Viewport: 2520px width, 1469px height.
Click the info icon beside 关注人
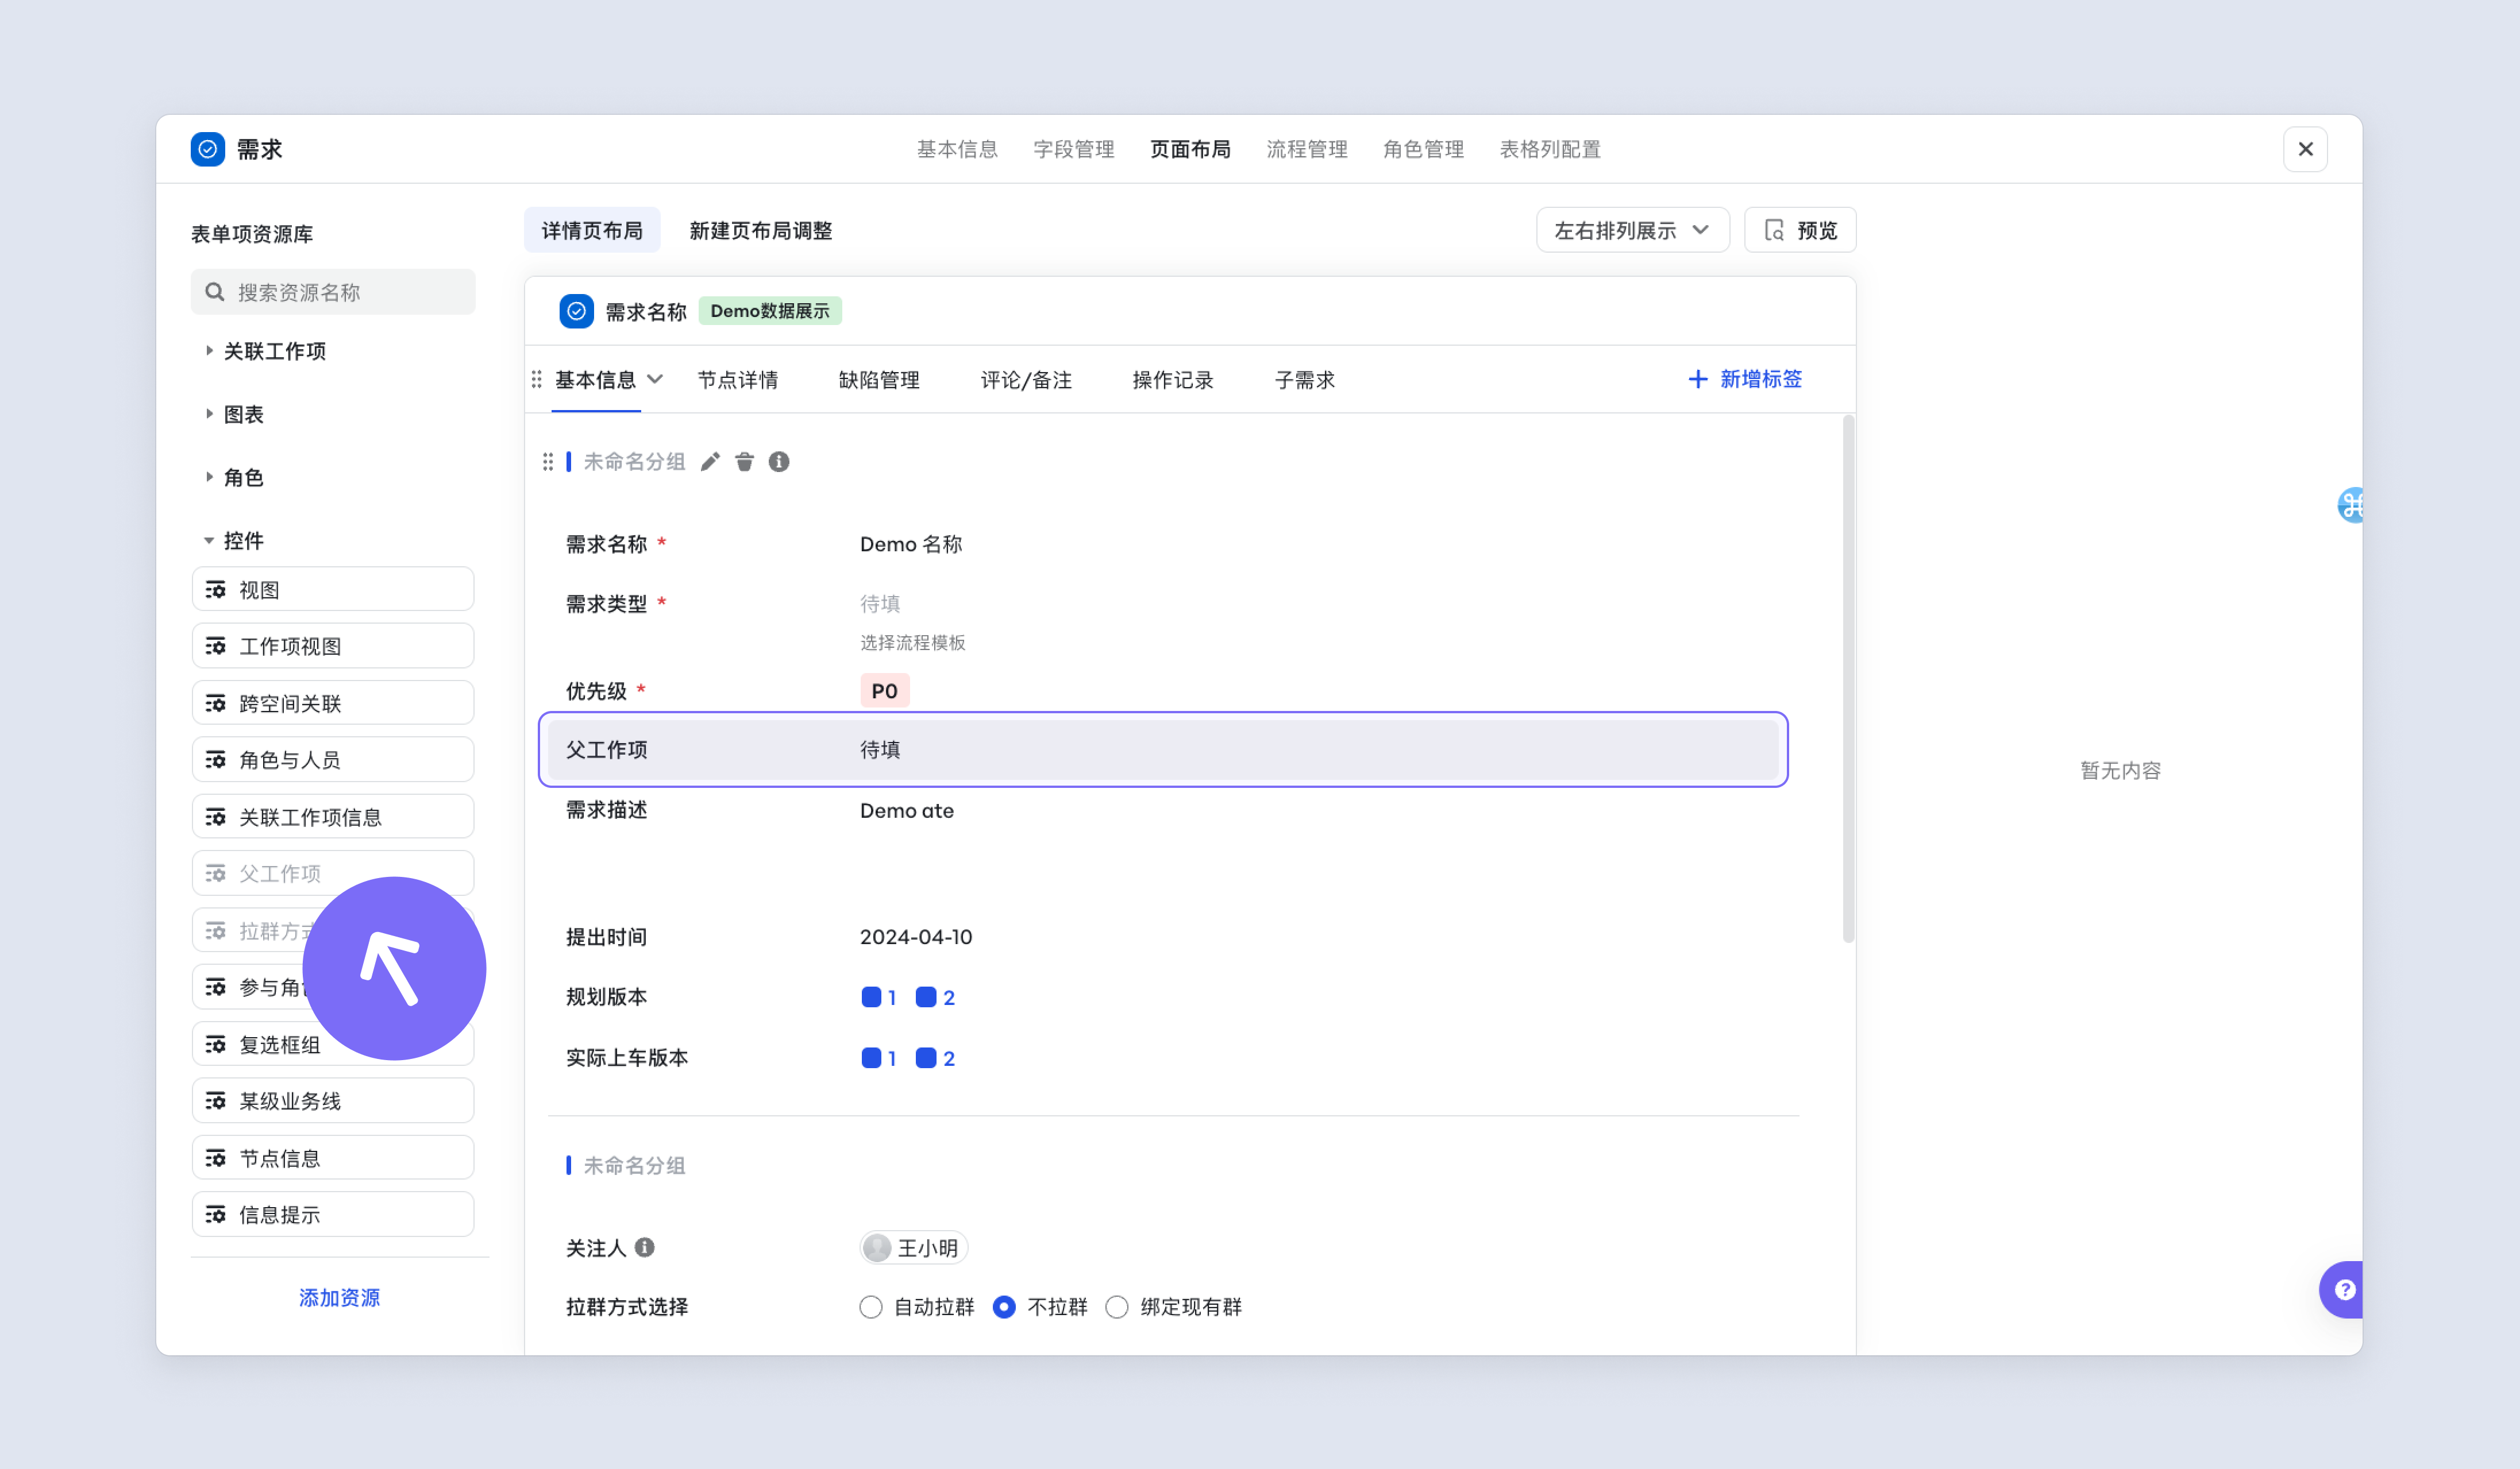[645, 1247]
